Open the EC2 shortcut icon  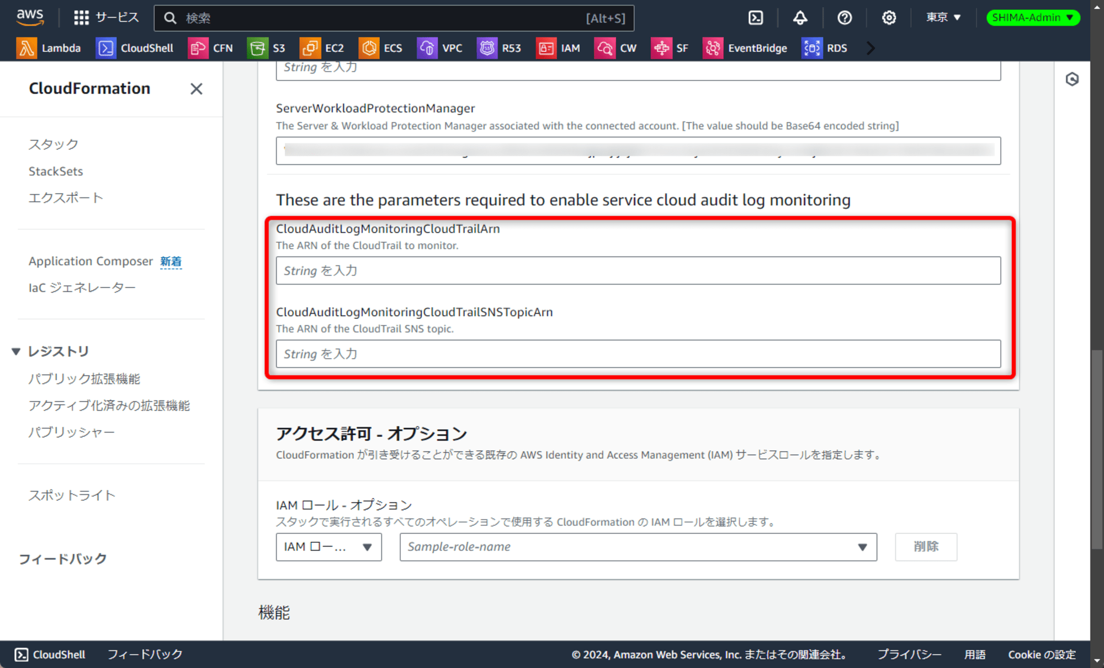pyautogui.click(x=310, y=48)
